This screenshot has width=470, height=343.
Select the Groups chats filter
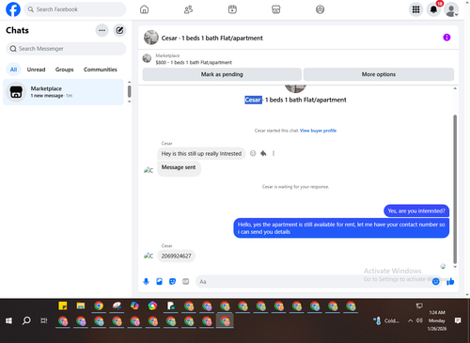(64, 70)
